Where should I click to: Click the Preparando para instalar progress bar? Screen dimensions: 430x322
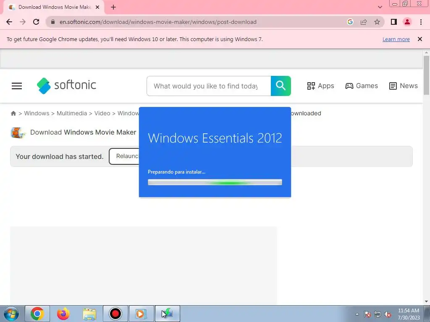point(215,182)
